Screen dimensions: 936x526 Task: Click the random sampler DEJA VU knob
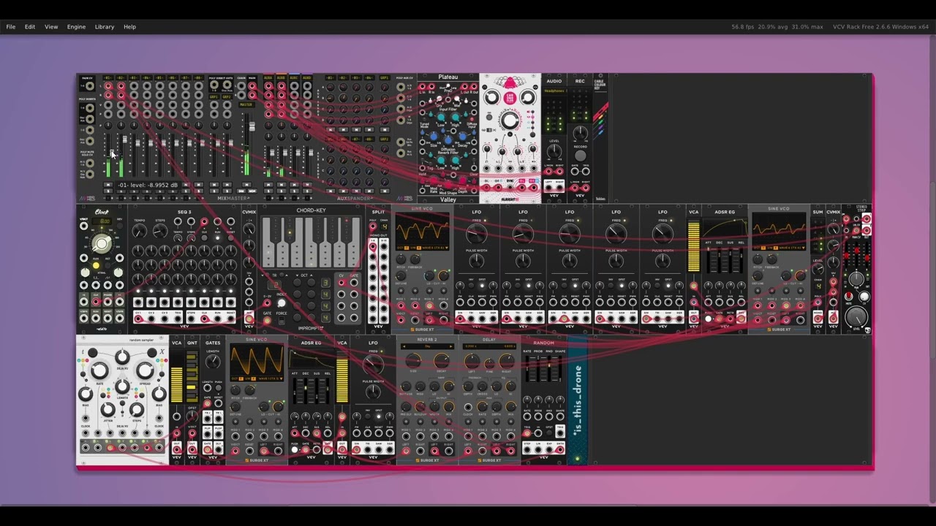click(122, 357)
